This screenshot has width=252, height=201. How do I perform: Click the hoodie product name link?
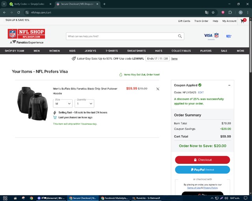85,91
